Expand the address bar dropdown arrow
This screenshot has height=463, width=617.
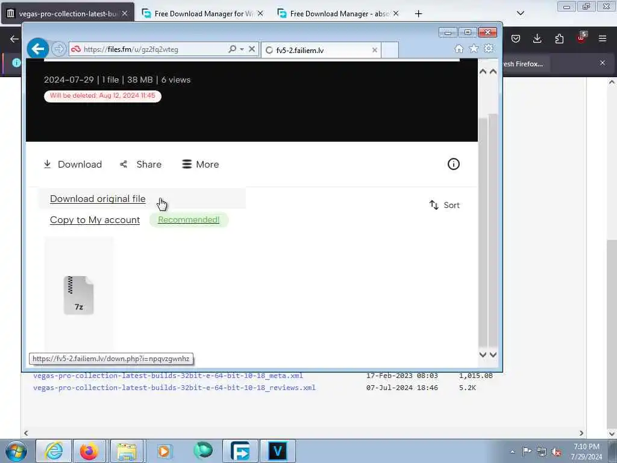tap(242, 49)
